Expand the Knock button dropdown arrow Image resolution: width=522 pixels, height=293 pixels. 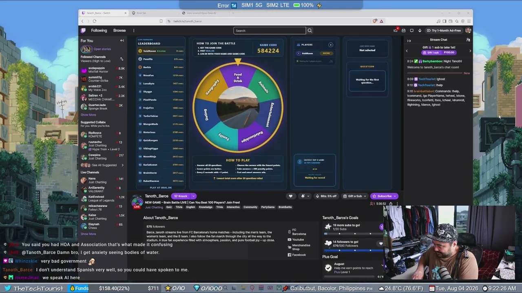(x=193, y=196)
